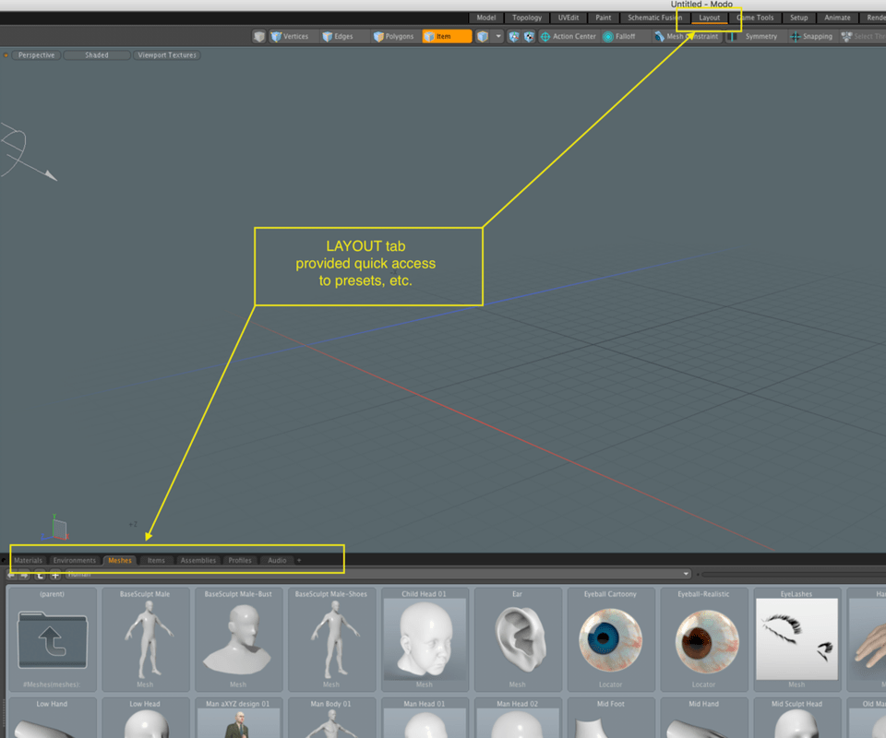Screen dimensions: 886x738
Task: Click the first shield icon before Action Center
Action: [x=514, y=37]
